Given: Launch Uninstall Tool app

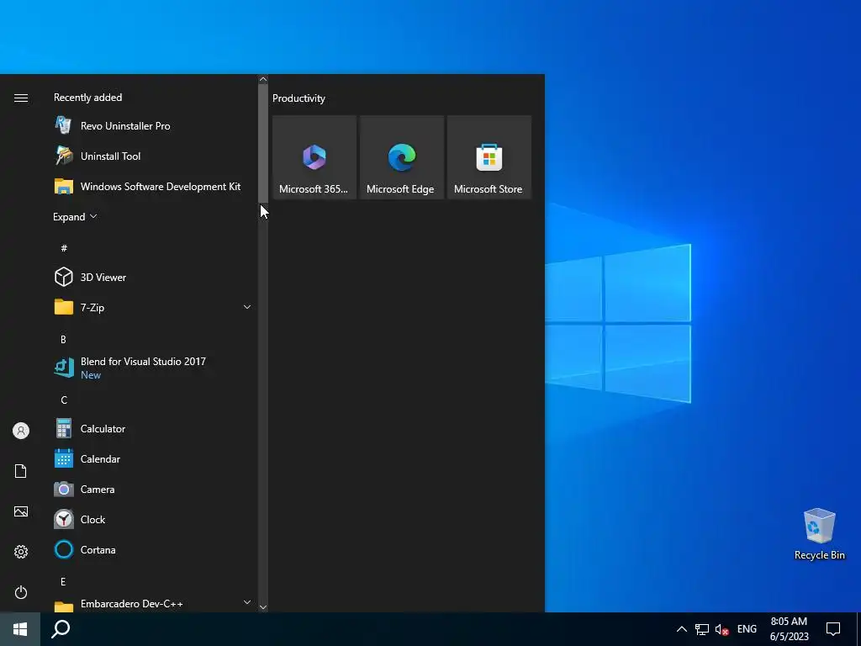Looking at the screenshot, I should click(x=151, y=156).
